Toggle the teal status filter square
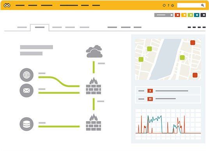The image size is (209, 151). [x=197, y=15]
